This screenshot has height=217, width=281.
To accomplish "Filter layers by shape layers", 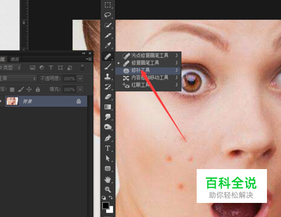I will pyautogui.click(x=60, y=68).
